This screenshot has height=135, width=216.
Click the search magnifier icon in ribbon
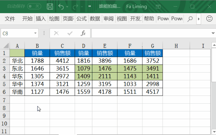[190, 19]
